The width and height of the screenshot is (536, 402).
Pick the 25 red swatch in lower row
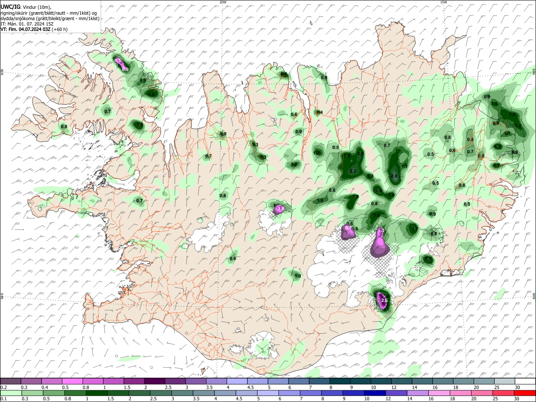click(503, 393)
